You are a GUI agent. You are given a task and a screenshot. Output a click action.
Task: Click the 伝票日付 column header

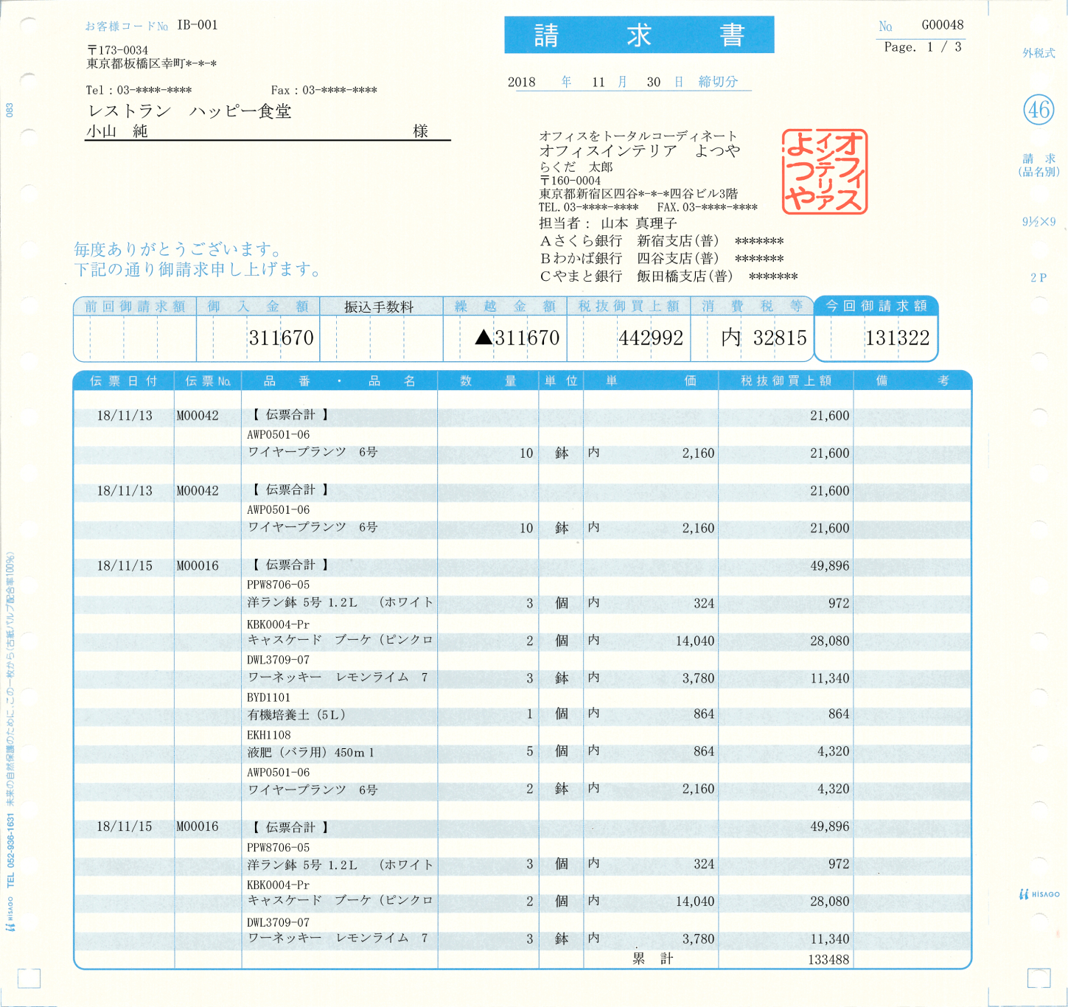pyautogui.click(x=124, y=381)
